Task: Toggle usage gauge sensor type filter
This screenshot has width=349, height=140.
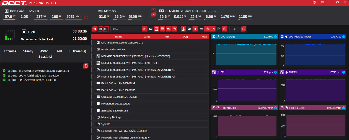Action: tap(219, 29)
